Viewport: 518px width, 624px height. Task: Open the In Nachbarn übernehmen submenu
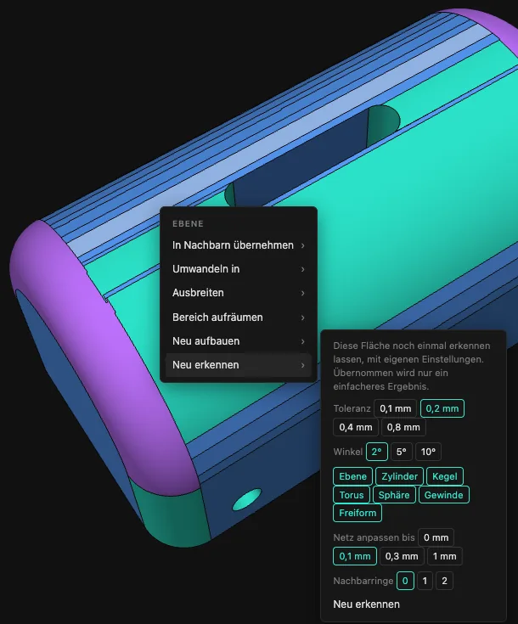click(238, 245)
